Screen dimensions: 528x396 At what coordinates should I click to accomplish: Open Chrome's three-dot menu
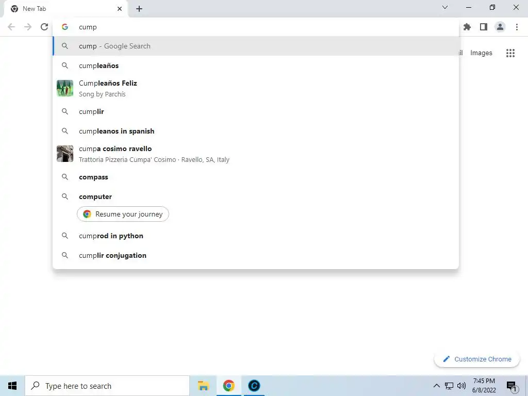coord(517,27)
